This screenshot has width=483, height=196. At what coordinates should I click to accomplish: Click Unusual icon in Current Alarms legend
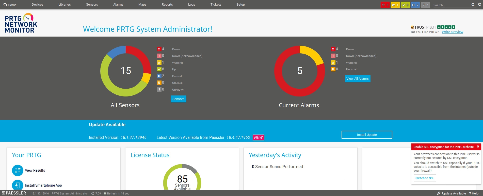point(333,69)
